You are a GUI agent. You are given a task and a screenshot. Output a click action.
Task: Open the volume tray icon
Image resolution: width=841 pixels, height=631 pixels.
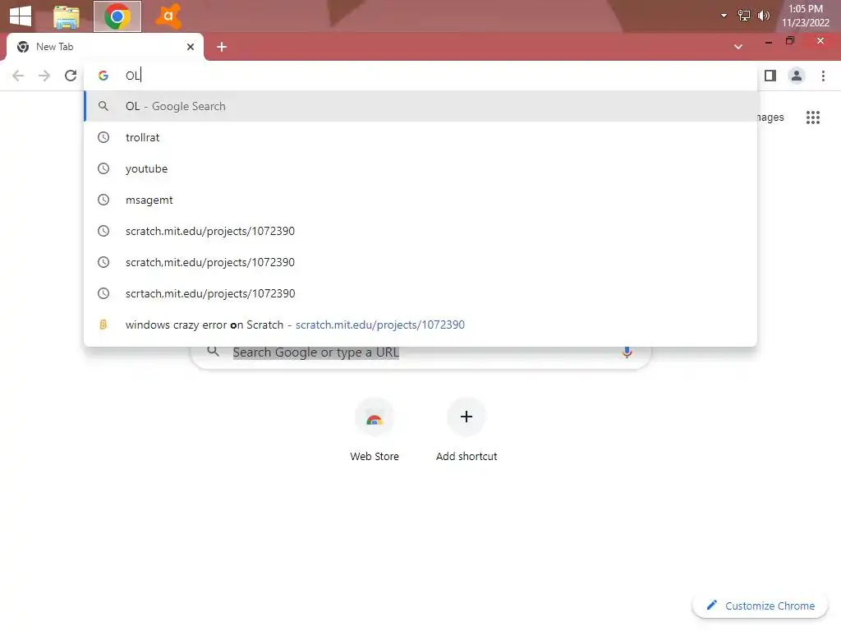[x=763, y=16]
